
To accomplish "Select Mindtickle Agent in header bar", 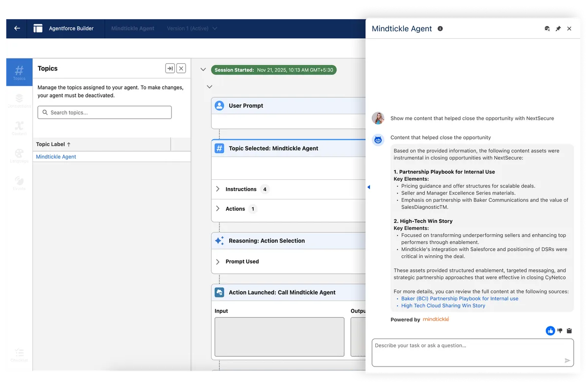I will pyautogui.click(x=133, y=28).
